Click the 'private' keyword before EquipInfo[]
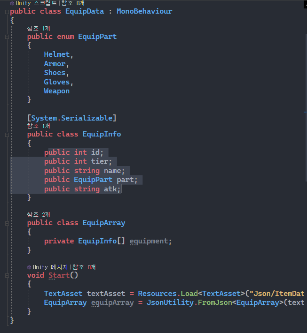This screenshot has height=333, width=307. point(59,241)
